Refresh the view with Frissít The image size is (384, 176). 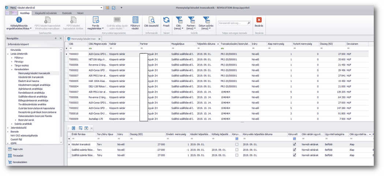pos(166,20)
